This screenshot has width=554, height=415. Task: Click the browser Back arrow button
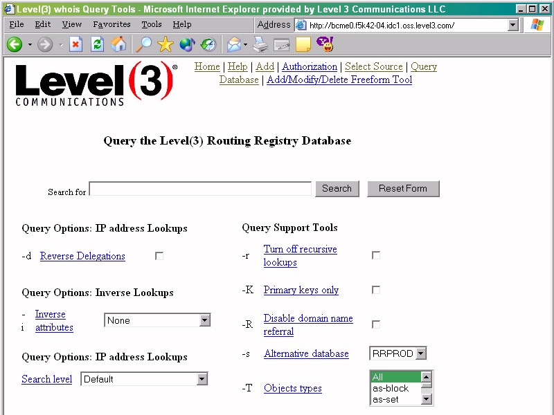14,45
